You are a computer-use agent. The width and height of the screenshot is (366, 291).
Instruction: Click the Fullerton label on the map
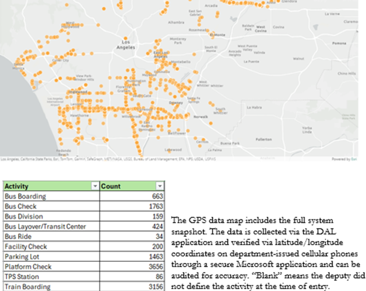click(x=264, y=139)
